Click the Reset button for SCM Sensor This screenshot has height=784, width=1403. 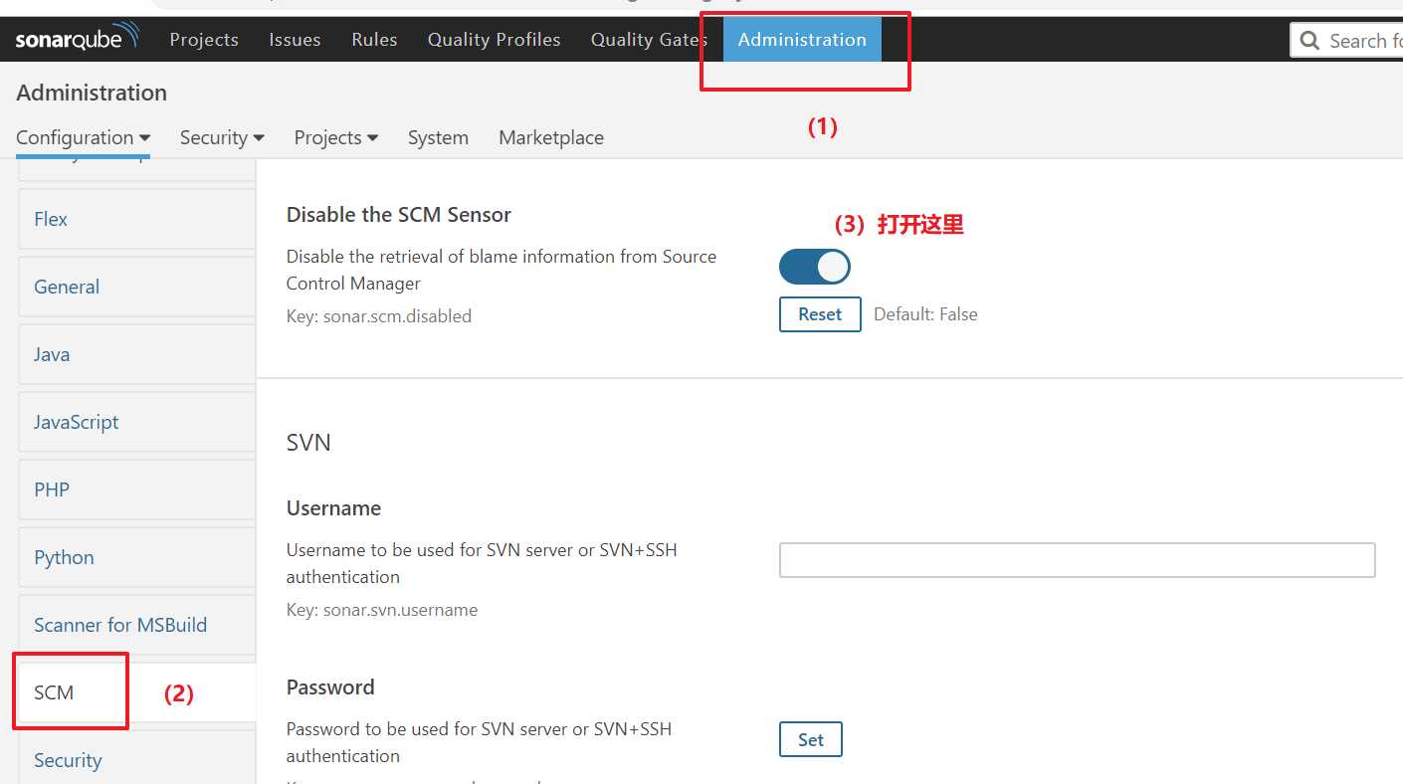820,314
